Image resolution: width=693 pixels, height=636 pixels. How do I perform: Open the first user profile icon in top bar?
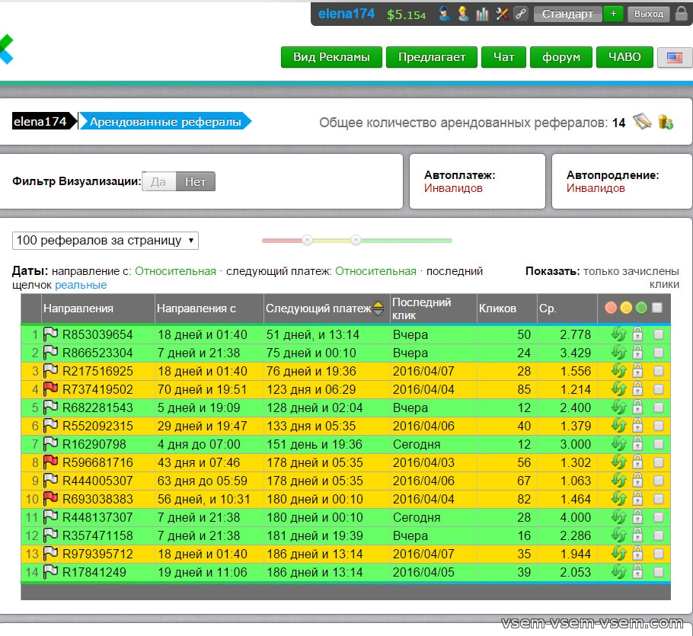(x=445, y=14)
